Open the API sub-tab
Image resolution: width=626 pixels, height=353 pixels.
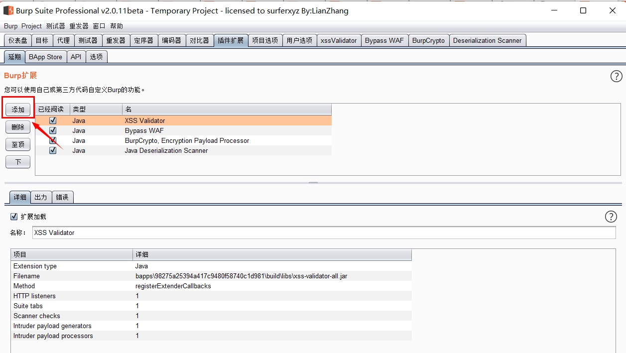click(x=76, y=57)
